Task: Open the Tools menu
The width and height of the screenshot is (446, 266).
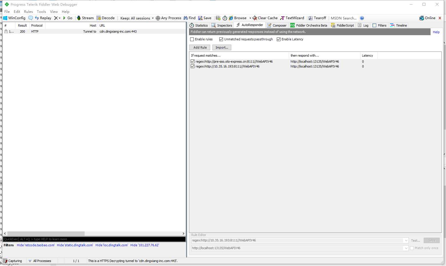Action: point(41,12)
